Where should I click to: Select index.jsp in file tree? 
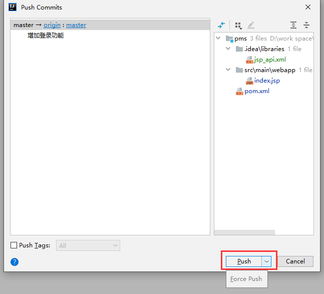click(267, 81)
